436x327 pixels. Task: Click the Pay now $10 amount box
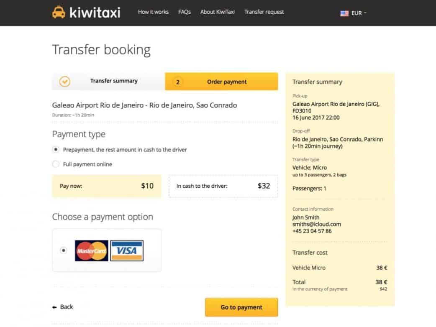coord(106,186)
